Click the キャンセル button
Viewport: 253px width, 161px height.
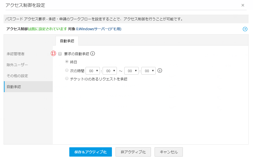169,152
